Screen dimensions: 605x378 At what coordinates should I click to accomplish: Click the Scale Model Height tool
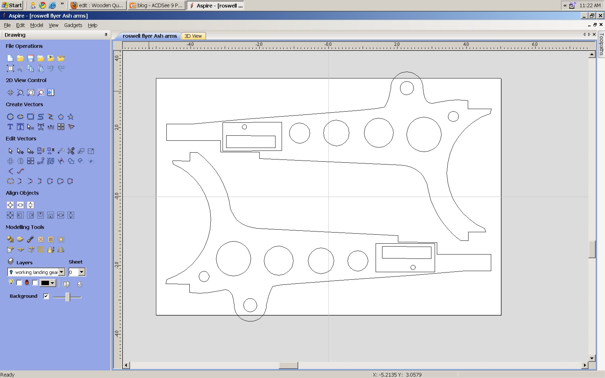point(51,249)
